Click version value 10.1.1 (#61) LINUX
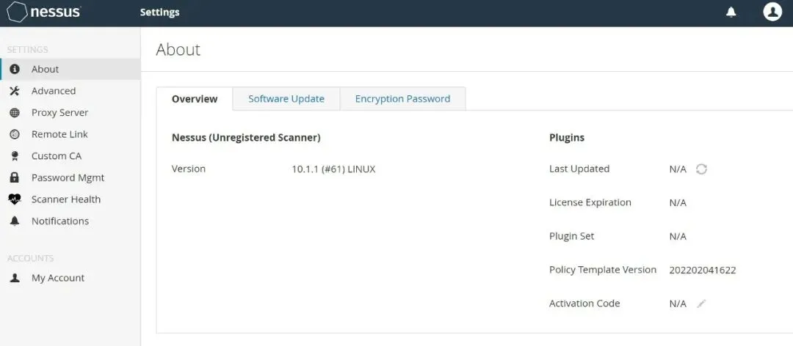Screen dimensions: 793x346 pyautogui.click(x=334, y=169)
